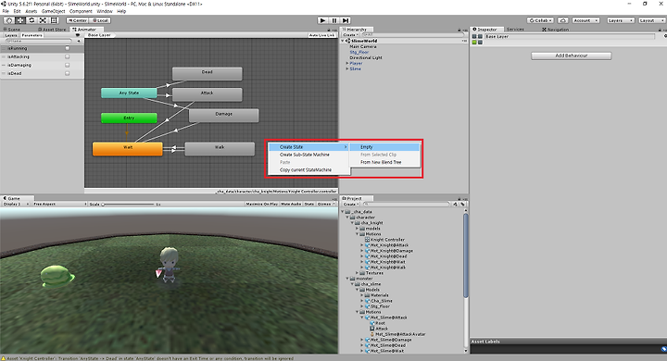Select the Move tool
The width and height of the screenshot is (667, 361).
[20, 20]
